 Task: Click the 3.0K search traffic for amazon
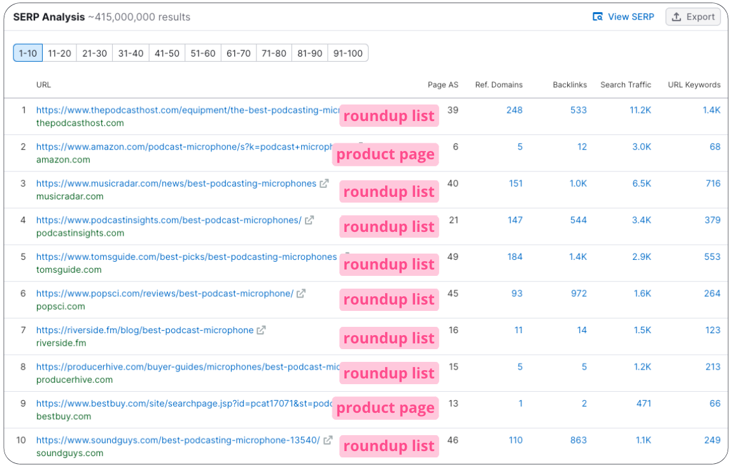pyautogui.click(x=642, y=147)
